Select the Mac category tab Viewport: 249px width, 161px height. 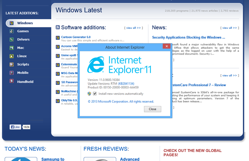[x=21, y=48]
